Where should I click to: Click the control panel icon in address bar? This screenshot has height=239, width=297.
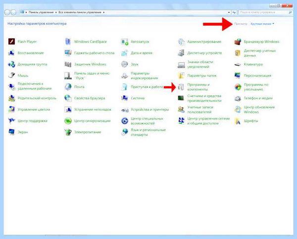22,12
